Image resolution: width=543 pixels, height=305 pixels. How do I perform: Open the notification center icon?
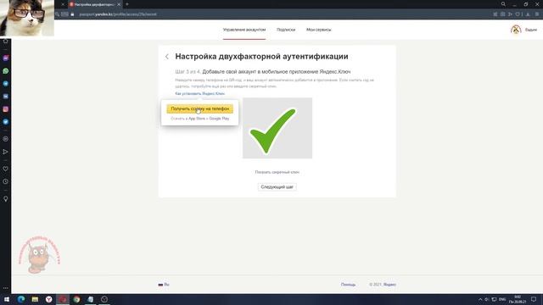coord(534,299)
